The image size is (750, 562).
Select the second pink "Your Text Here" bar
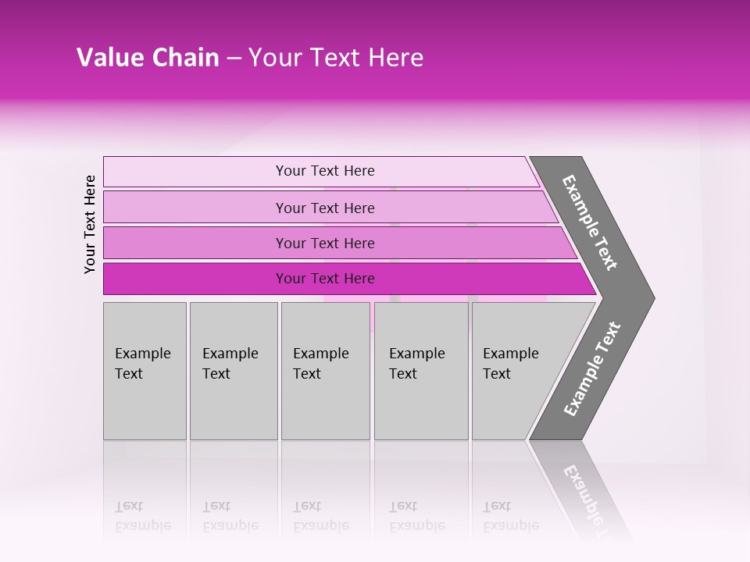click(195, 208)
